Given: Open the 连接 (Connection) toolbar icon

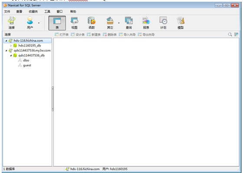Looking at the screenshot, I should (x=11, y=23).
